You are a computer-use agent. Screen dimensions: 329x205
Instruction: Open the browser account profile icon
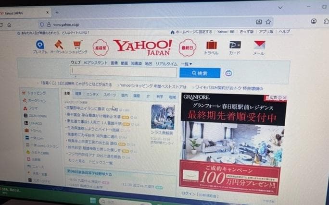[314, 21]
